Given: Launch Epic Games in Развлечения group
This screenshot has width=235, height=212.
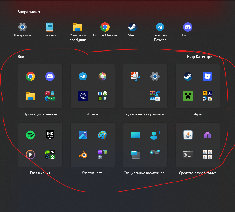Looking at the screenshot, I should tap(50, 135).
